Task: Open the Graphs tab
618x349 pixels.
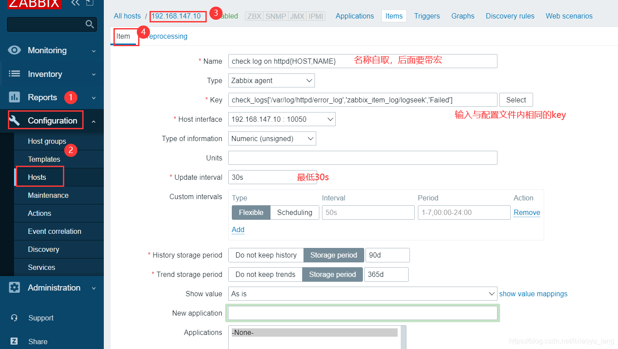Action: click(x=463, y=16)
